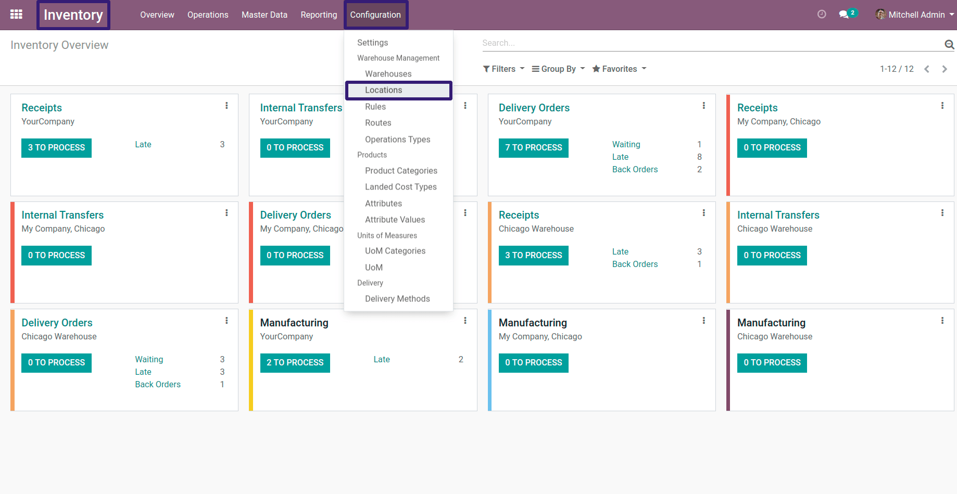
Task: Focus the Search input field
Action: [x=711, y=43]
